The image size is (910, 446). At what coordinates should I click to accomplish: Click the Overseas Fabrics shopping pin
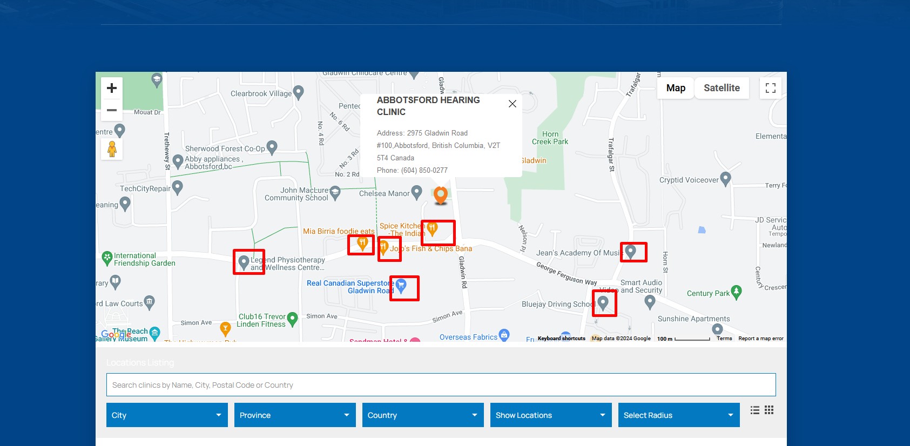tap(504, 335)
